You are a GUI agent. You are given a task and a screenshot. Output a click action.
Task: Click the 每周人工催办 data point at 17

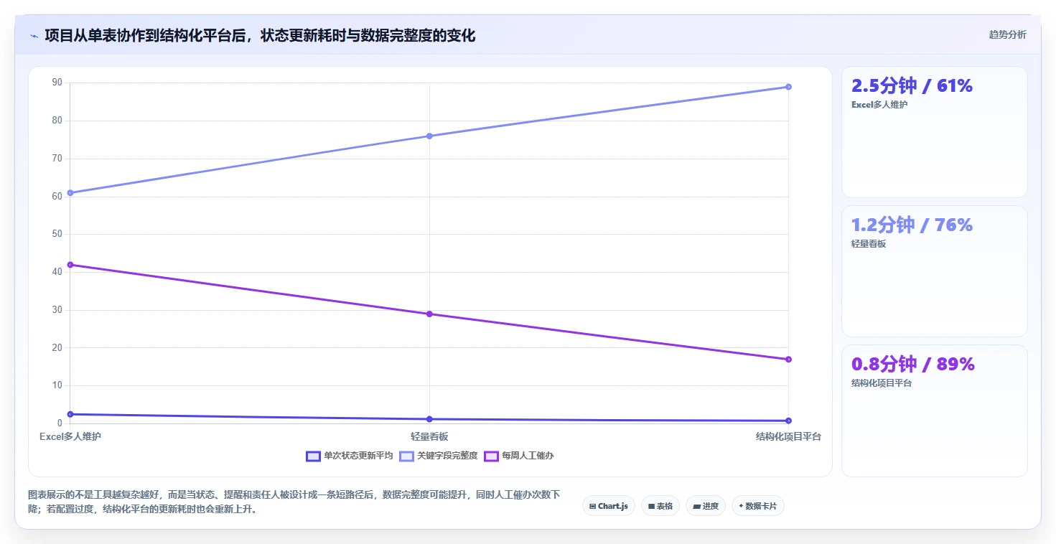click(788, 360)
